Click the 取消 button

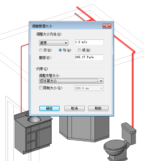[74, 108]
